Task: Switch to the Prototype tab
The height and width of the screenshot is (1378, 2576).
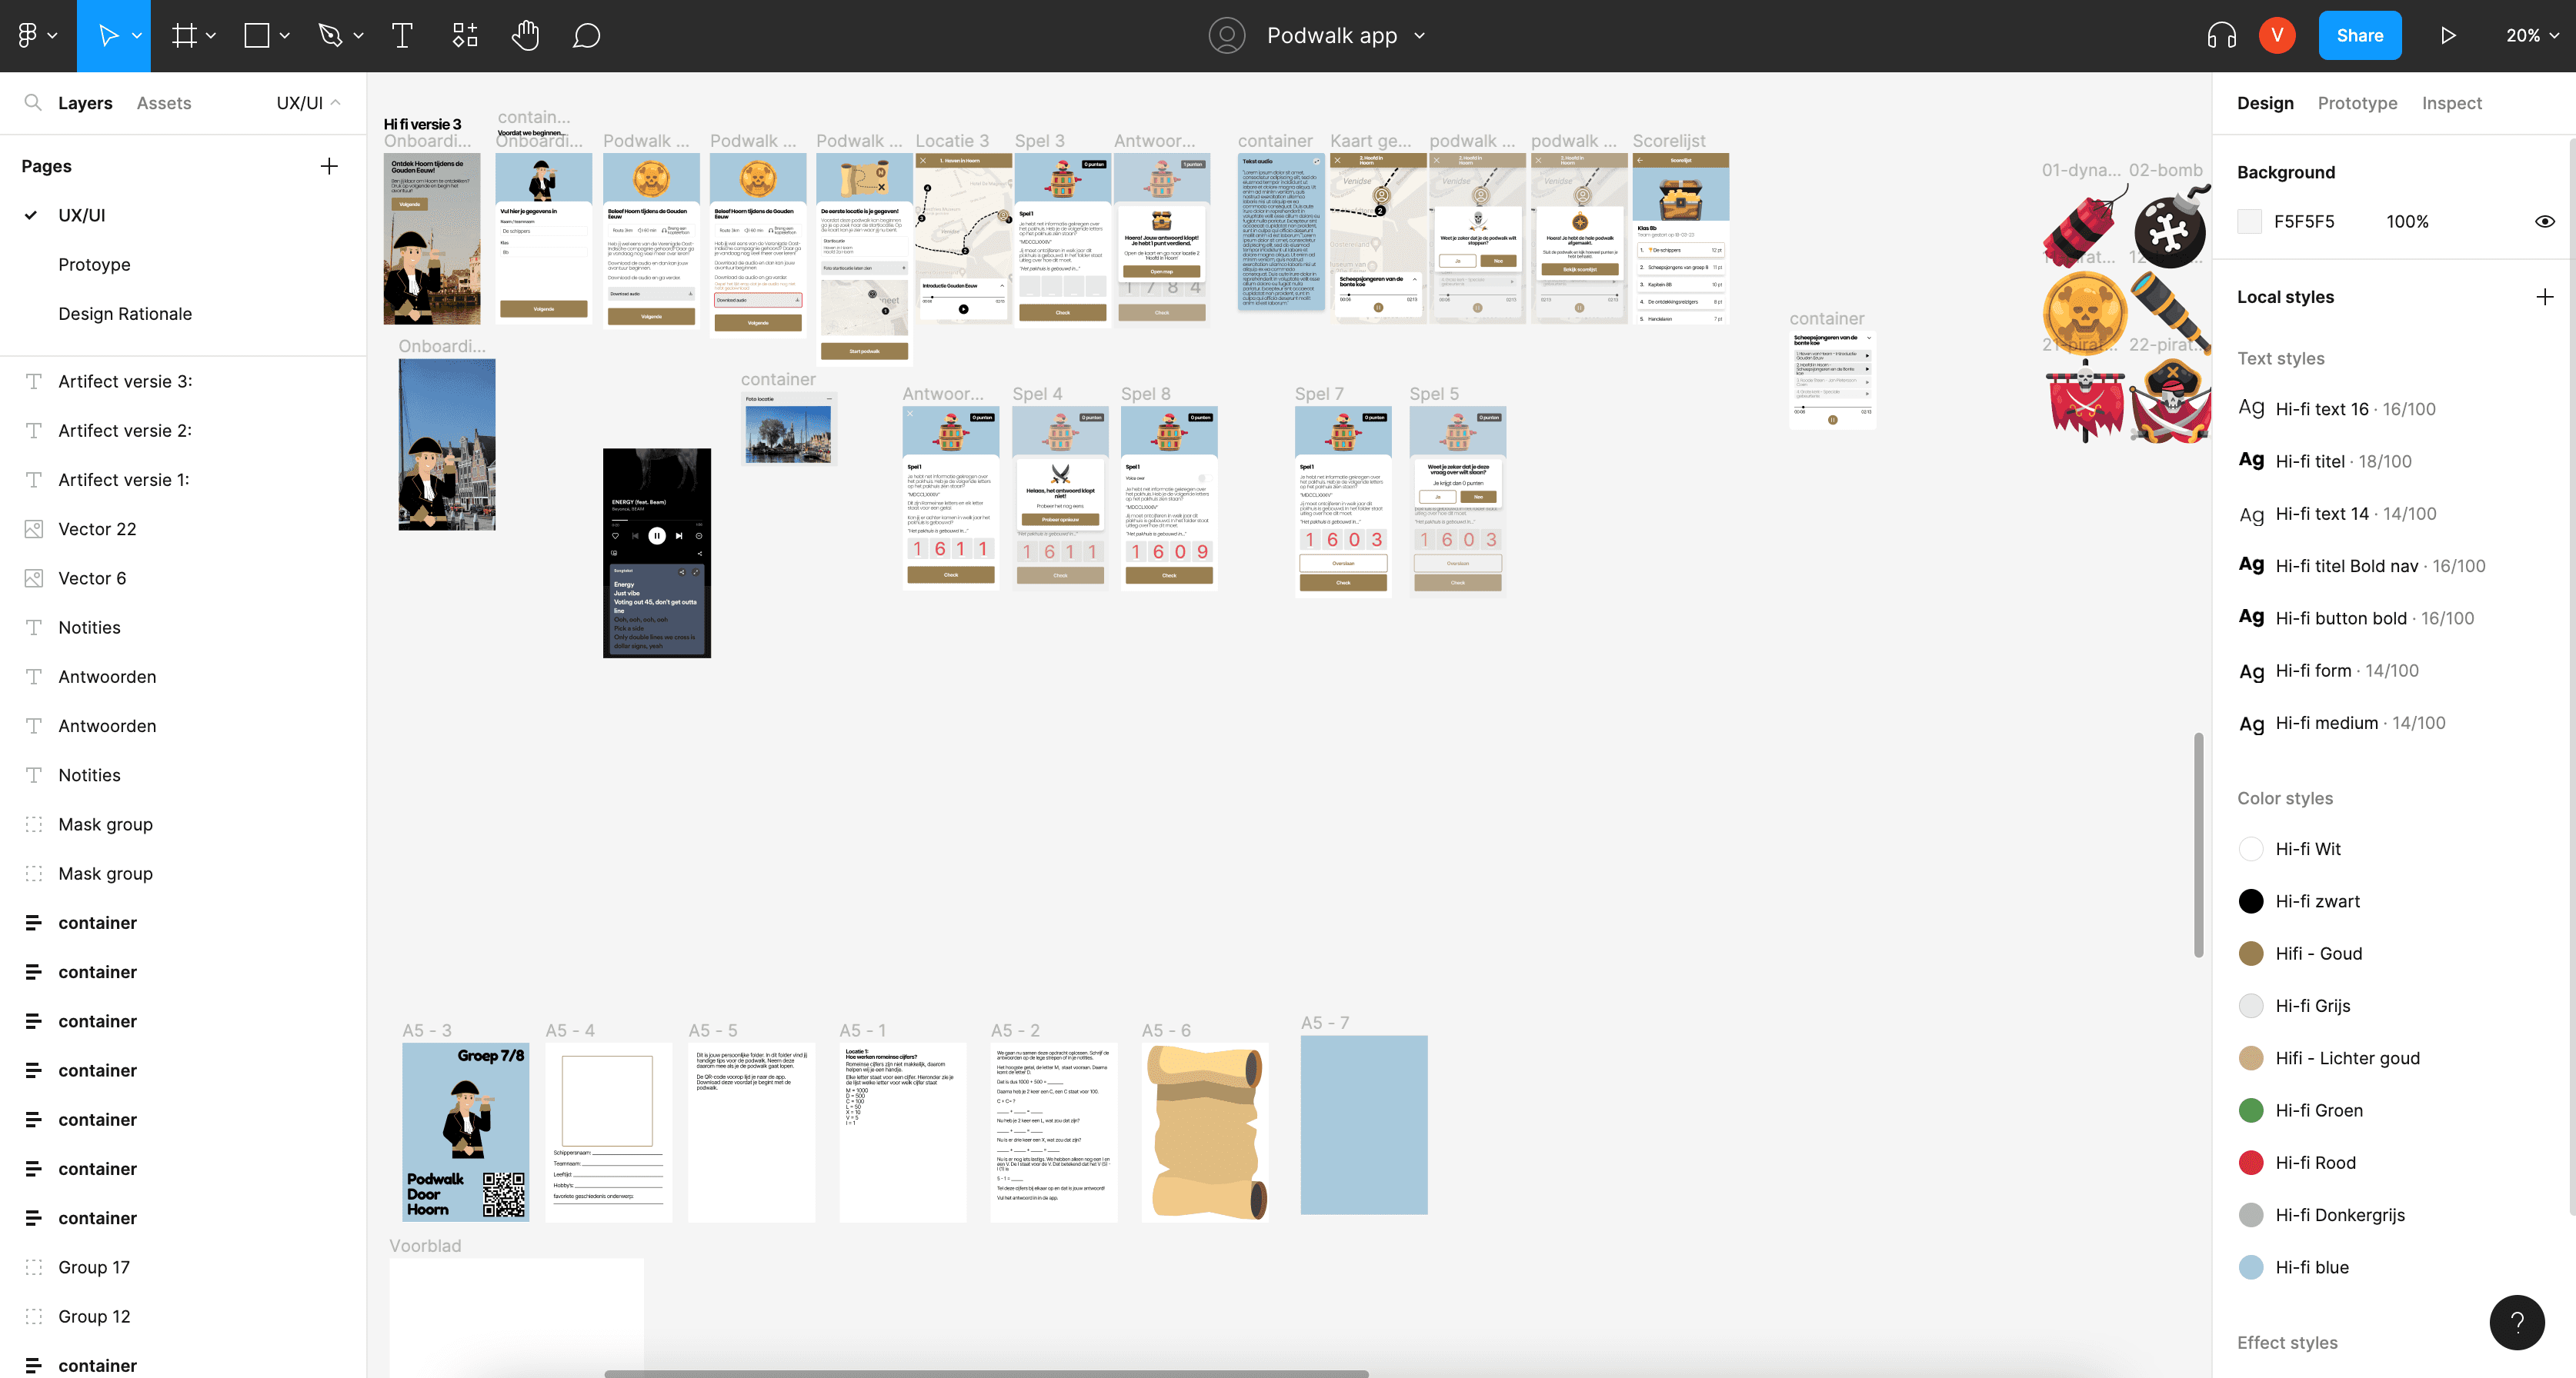Action: [x=2356, y=103]
